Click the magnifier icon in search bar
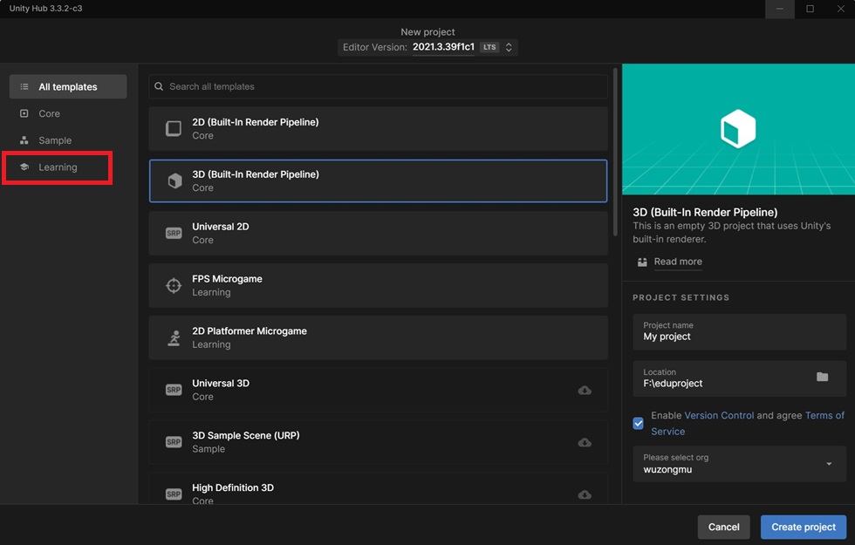Screen dimensions: 855x545 click(x=159, y=86)
